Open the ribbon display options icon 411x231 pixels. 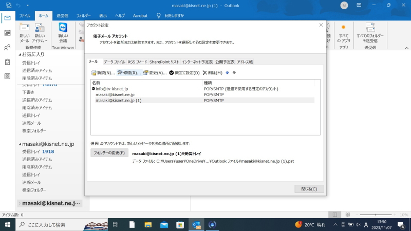coord(359,5)
